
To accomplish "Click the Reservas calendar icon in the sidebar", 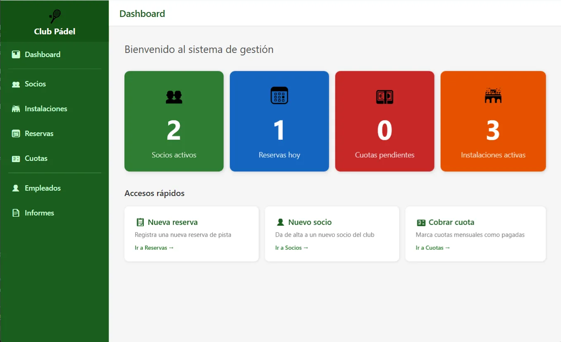I will click(x=16, y=134).
